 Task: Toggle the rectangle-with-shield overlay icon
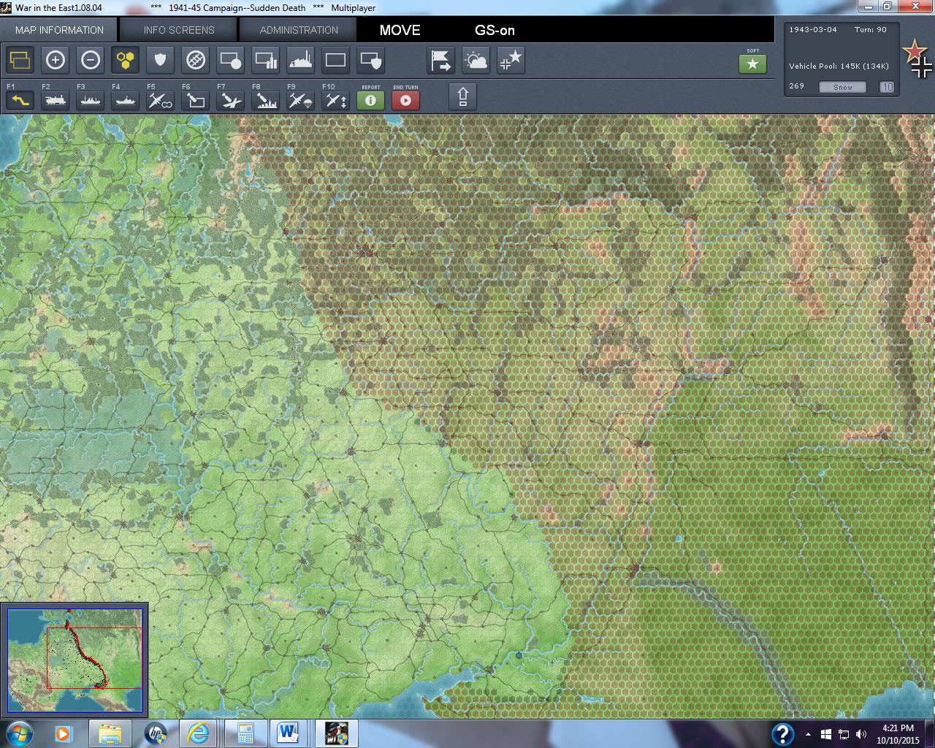(371, 60)
